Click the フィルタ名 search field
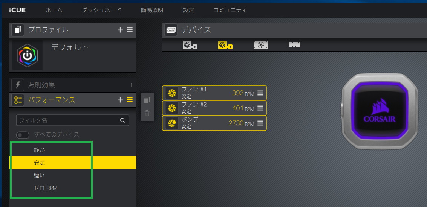 [x=72, y=120]
